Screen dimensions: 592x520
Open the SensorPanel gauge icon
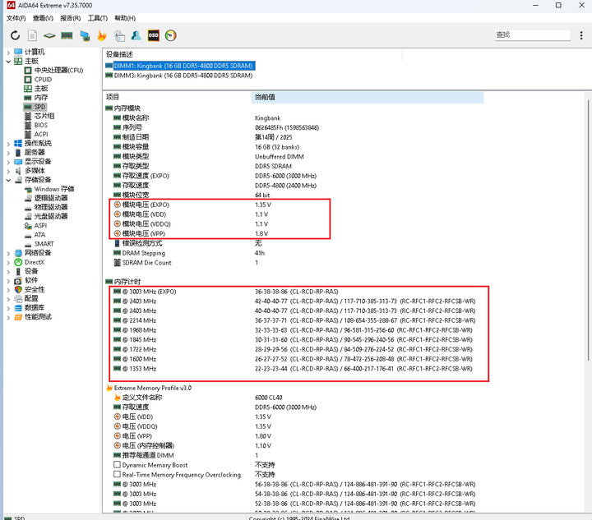pos(171,35)
